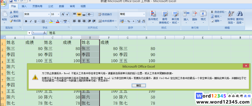Image resolution: width=252 pixels, height=106 pixels.
Task: Click the phonetic guide (wén) icon
Action: coord(65,21)
